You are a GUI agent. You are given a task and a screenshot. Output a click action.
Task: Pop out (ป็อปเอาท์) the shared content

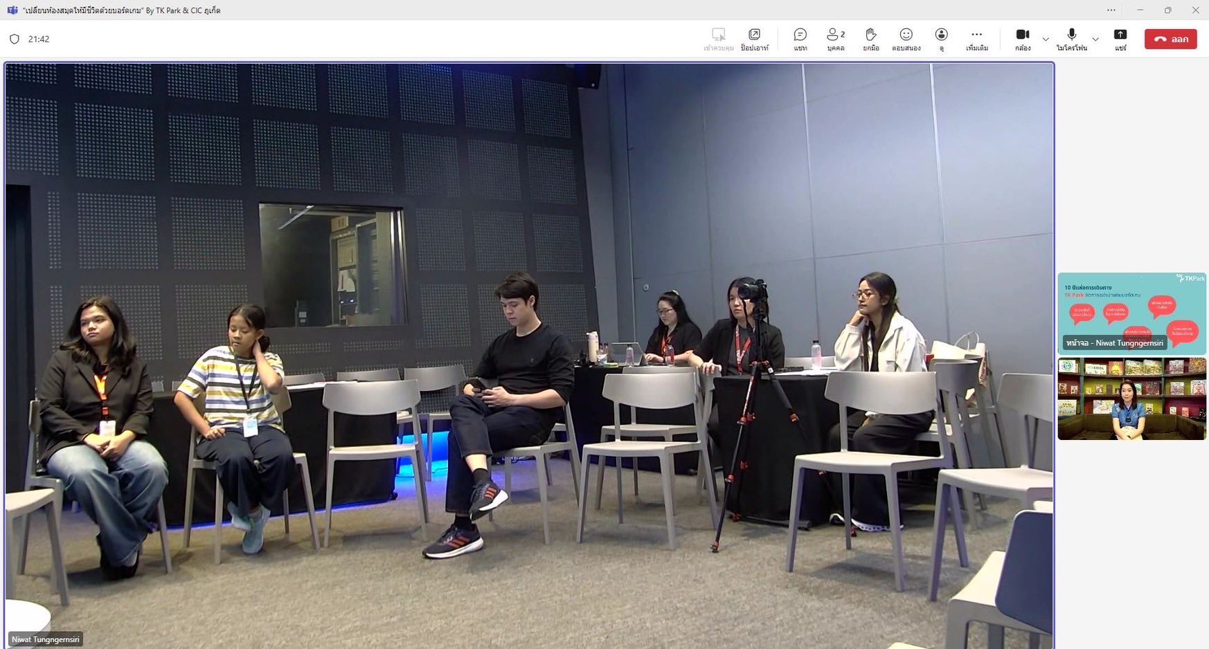point(754,39)
